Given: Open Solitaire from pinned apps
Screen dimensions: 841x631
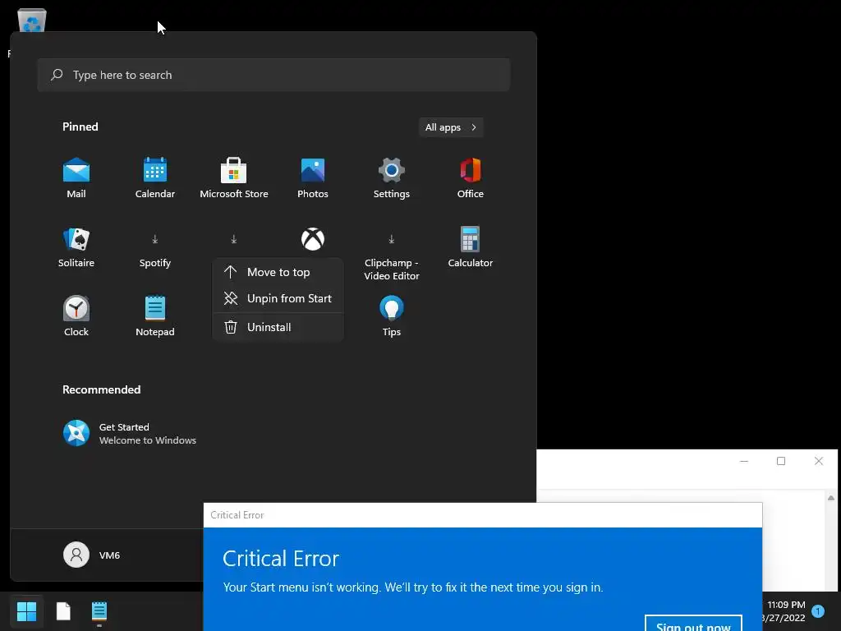Looking at the screenshot, I should (76, 247).
